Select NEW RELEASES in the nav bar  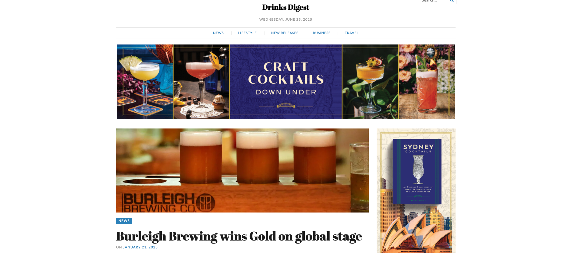(x=285, y=33)
